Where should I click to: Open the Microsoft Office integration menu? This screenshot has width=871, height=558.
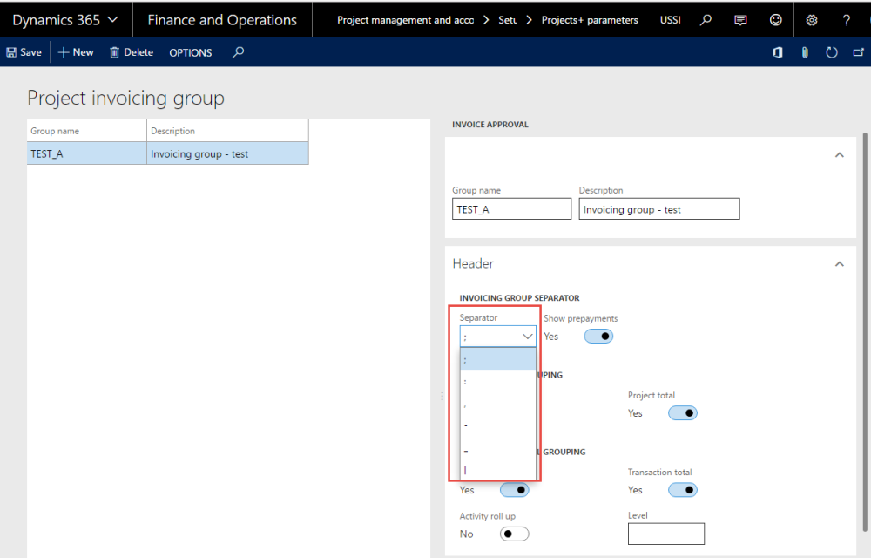[x=777, y=52]
